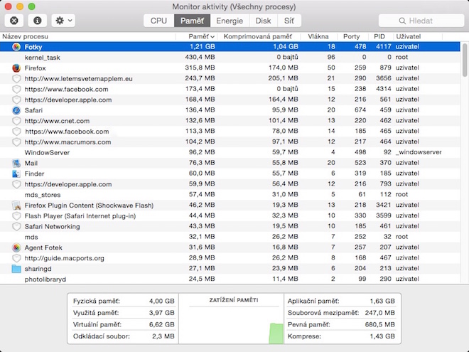
Task: Click the Finder icon in process list
Action: [x=16, y=174]
